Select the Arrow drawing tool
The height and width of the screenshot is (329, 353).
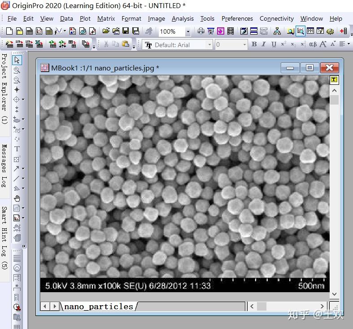[x=16, y=169]
